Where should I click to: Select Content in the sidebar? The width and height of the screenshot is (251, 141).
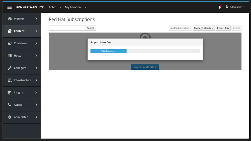click(x=19, y=31)
